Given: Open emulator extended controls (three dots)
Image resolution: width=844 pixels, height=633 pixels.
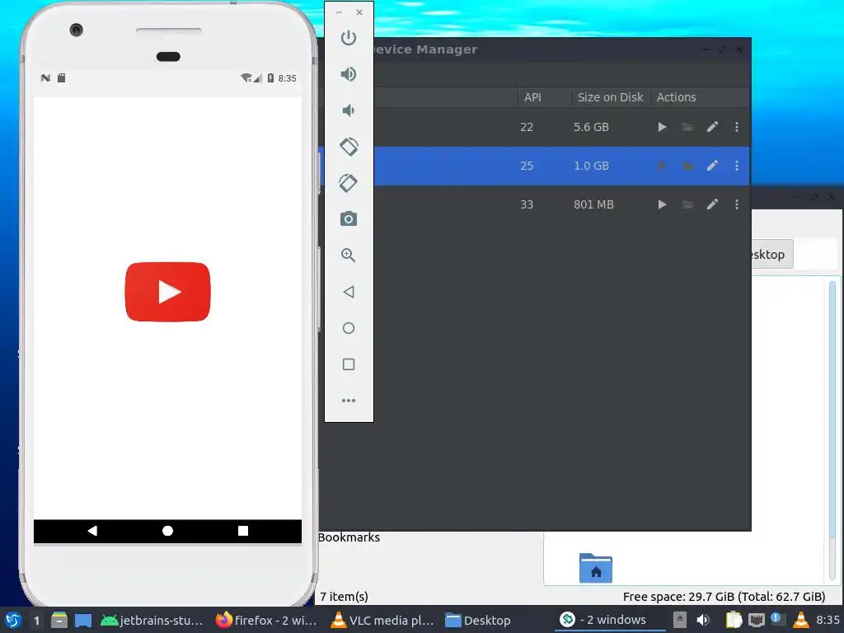Looking at the screenshot, I should click(349, 401).
